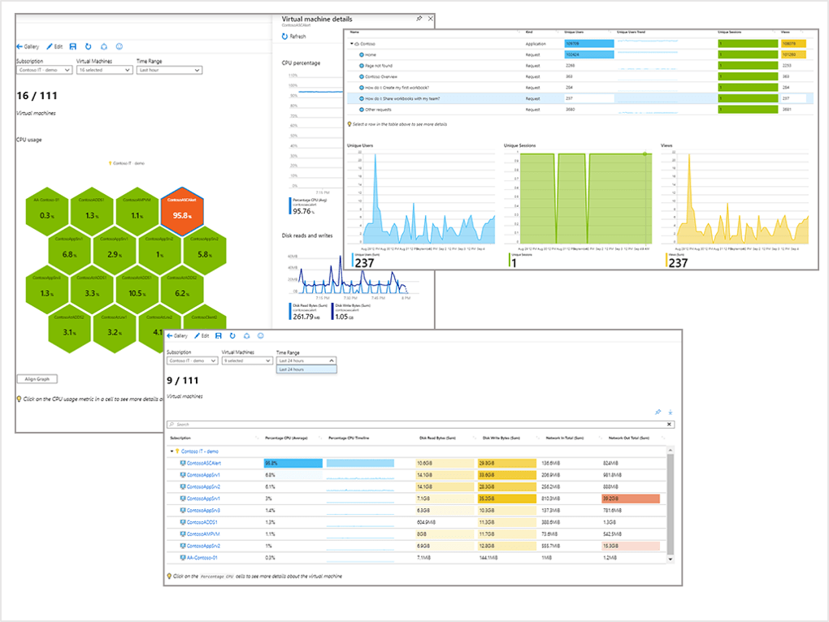Click the Refresh icon in Virtual machine details
This screenshot has width=829, height=622.
[284, 36]
